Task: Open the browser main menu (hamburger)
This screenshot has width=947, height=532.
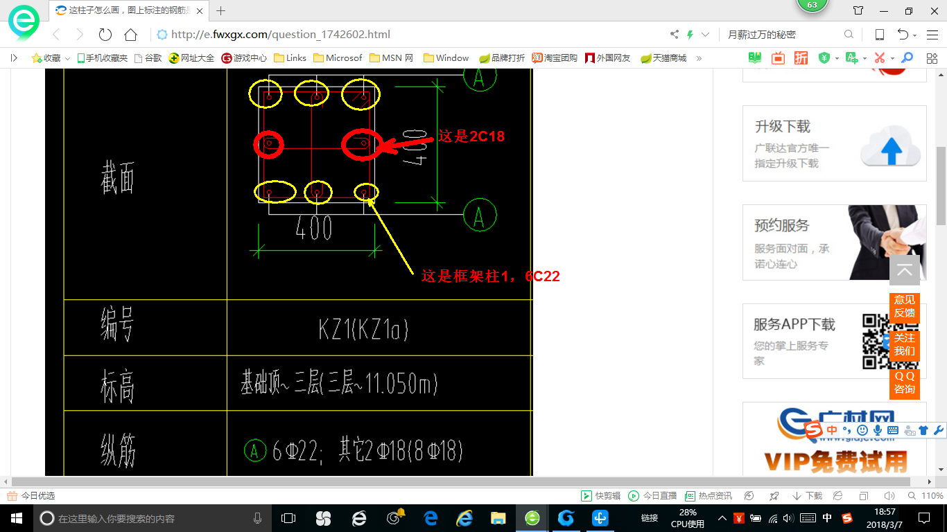Action: click(932, 35)
